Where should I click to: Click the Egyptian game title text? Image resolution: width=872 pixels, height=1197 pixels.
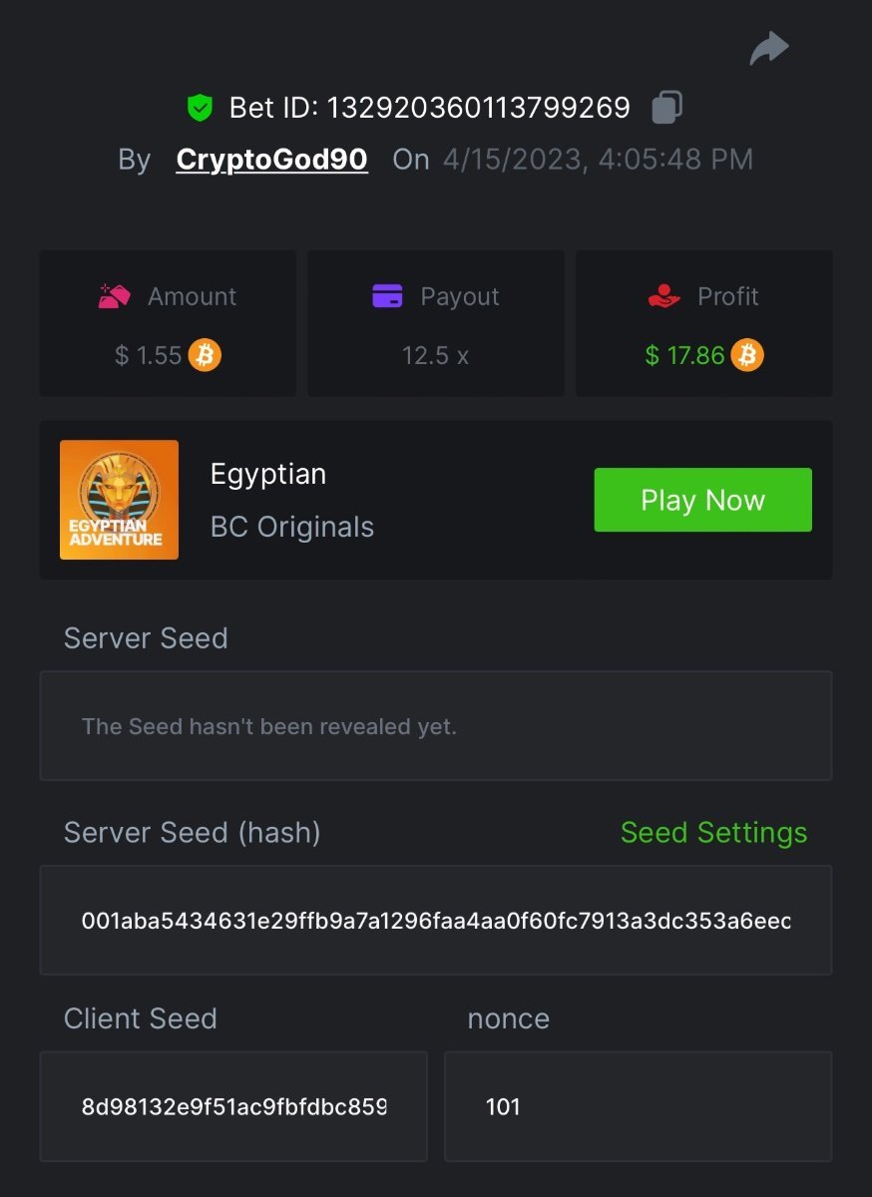(268, 474)
